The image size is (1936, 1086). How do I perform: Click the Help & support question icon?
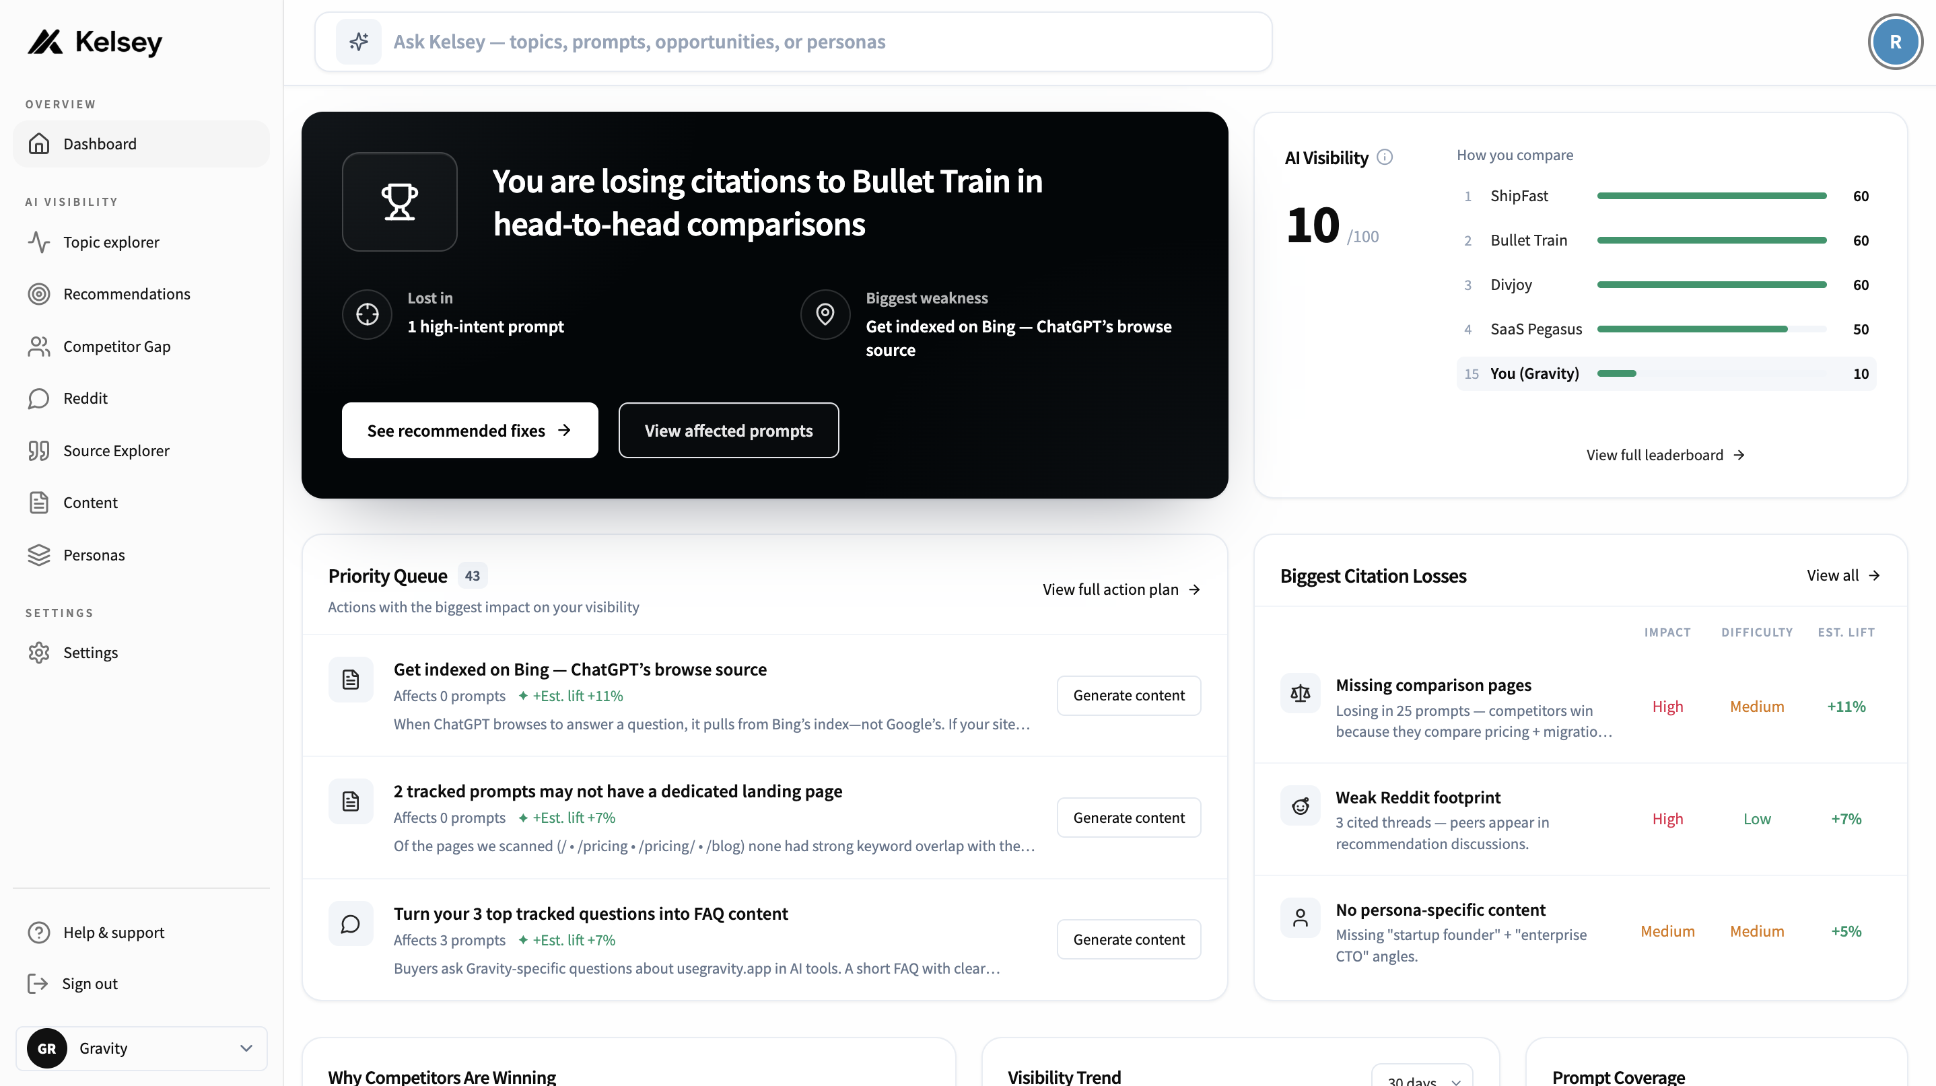(x=39, y=932)
